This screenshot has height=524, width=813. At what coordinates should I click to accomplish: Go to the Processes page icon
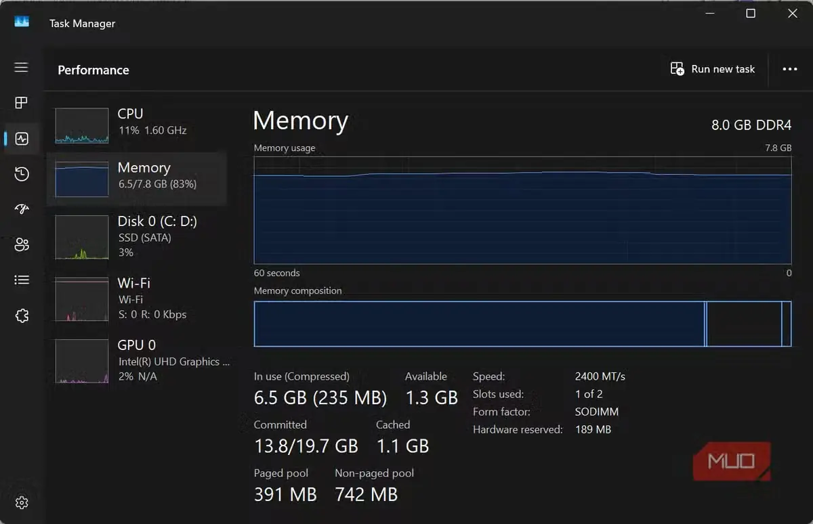click(x=22, y=103)
